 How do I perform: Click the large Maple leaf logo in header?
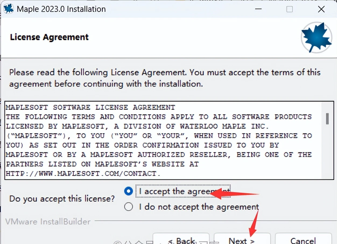[x=316, y=37]
